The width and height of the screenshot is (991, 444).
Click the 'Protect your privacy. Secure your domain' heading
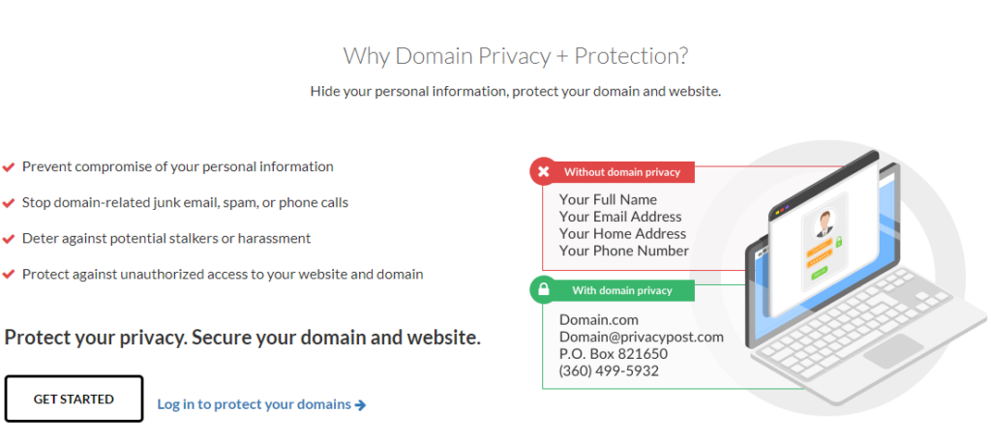[243, 338]
